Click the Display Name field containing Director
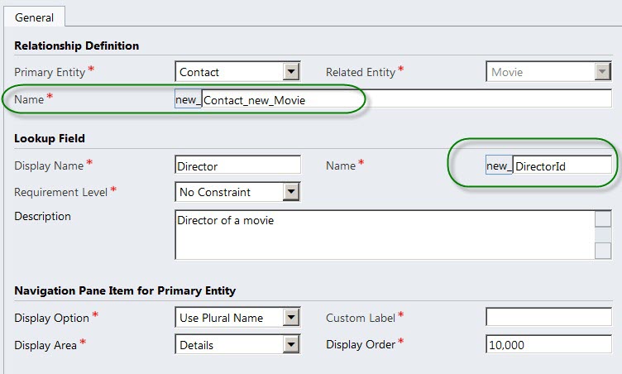Viewport: 622px width, 374px height. pos(237,165)
